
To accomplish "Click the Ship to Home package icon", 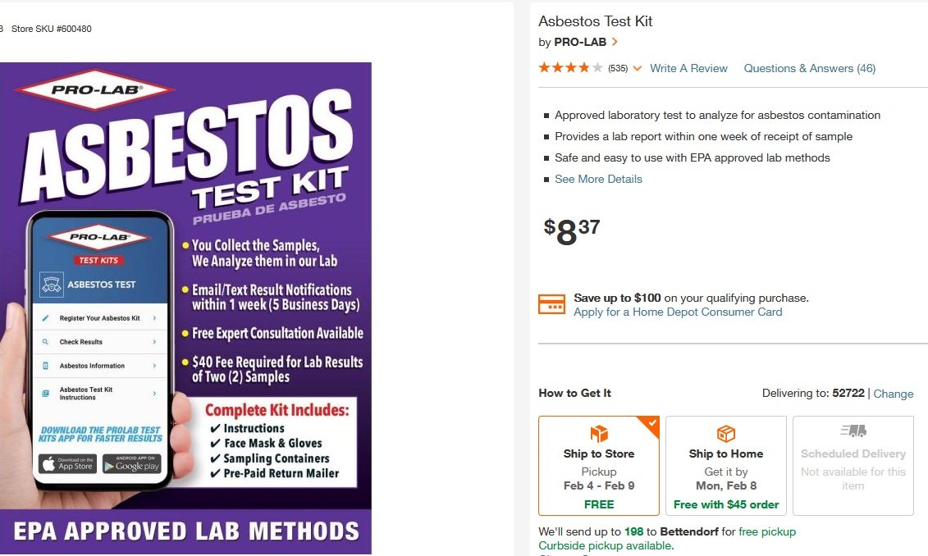I will coord(726,434).
